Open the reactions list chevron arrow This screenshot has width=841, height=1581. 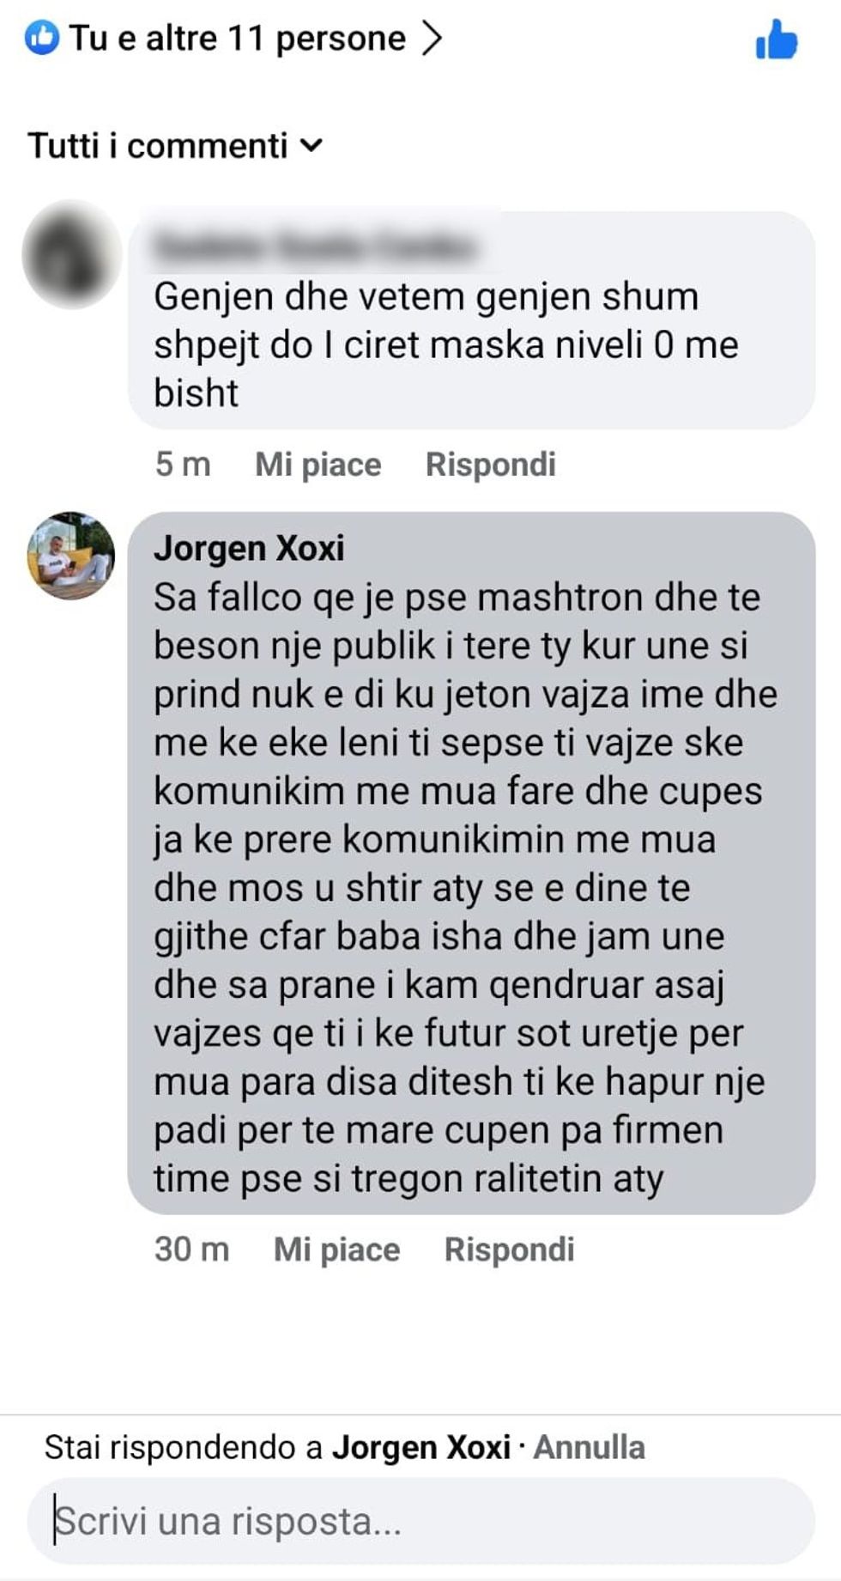point(432,38)
